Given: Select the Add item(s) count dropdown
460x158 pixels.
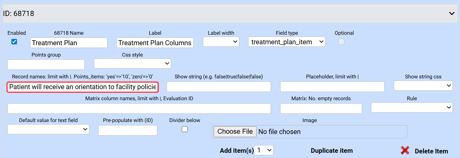Looking at the screenshot, I should [x=264, y=150].
